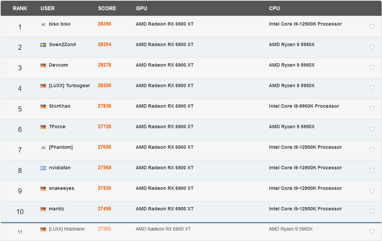Click the South Korea flag beside biso biso

click(x=43, y=24)
